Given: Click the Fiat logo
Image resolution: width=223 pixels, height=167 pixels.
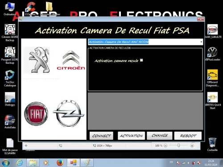Looking at the screenshot, I should tap(36, 114).
